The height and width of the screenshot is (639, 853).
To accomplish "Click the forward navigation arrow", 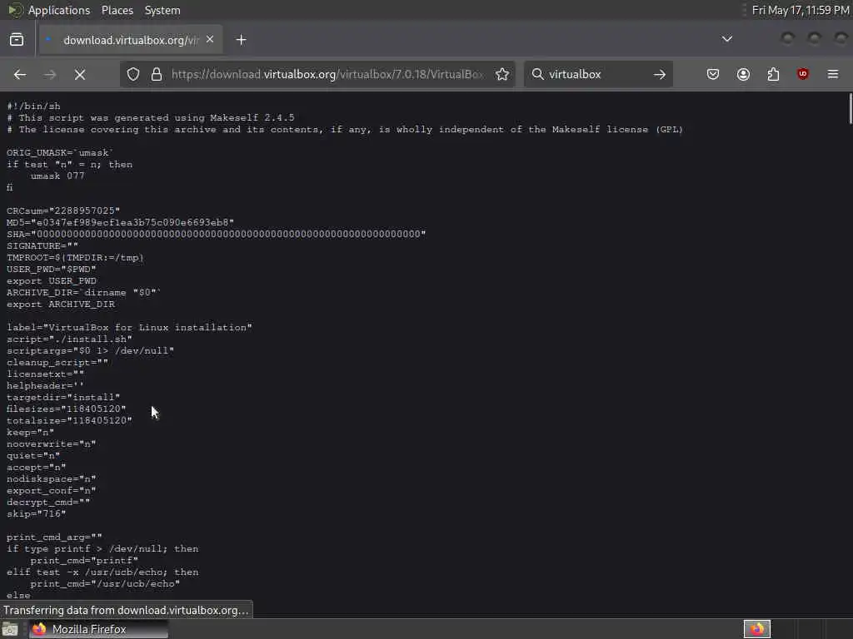I will pos(50,74).
